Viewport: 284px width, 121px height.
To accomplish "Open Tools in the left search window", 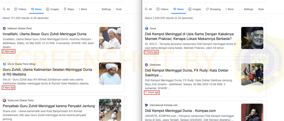I will pos(119,9).
